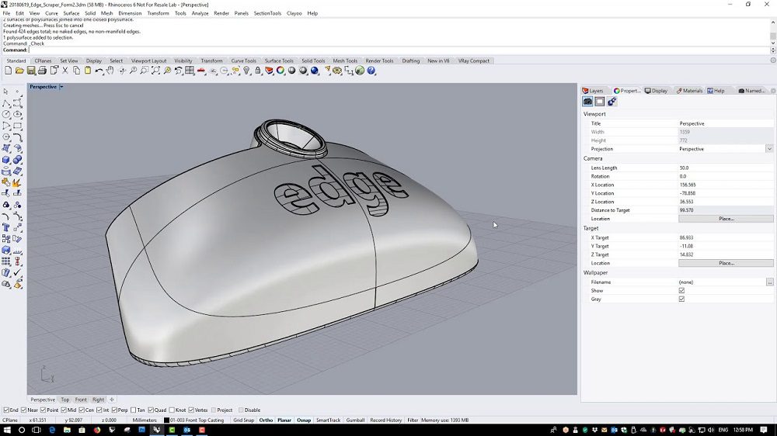
Task: Switch to the Curve Tools toolbar tab
Action: tap(244, 61)
